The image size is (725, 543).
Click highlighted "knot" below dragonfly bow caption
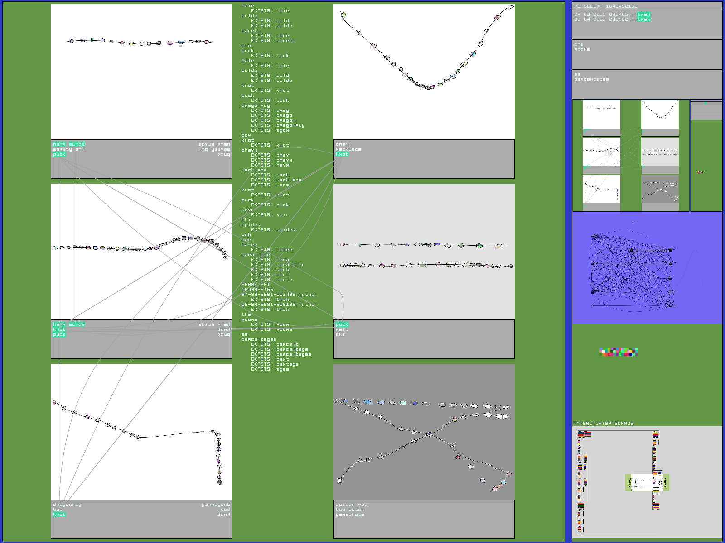[59, 514]
